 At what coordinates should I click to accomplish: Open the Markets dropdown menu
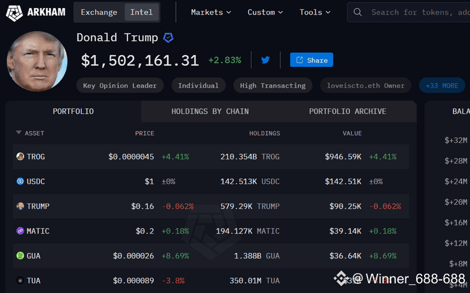pos(211,12)
